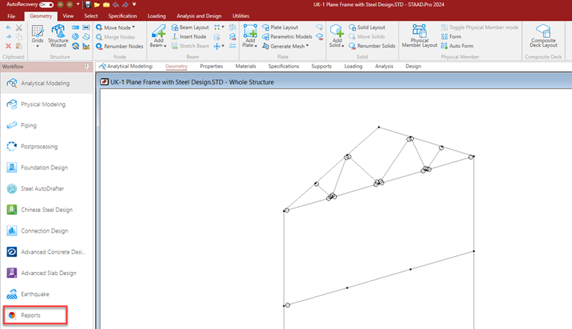This screenshot has height=329, width=572.
Task: Expand the quick access toolbar dropdown
Action: click(134, 5)
